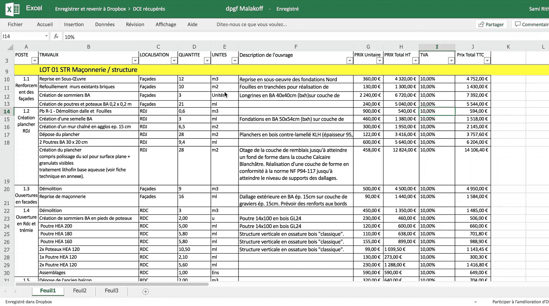
Task: Open the TVA column filter arrow
Action: coord(451,61)
